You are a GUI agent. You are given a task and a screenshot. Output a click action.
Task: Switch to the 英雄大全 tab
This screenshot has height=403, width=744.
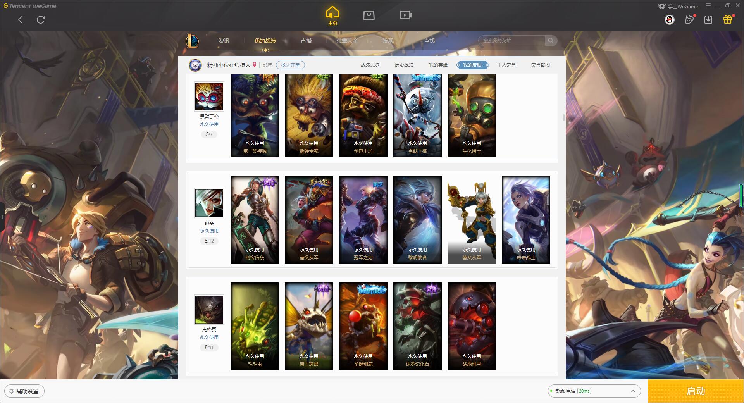[347, 41]
